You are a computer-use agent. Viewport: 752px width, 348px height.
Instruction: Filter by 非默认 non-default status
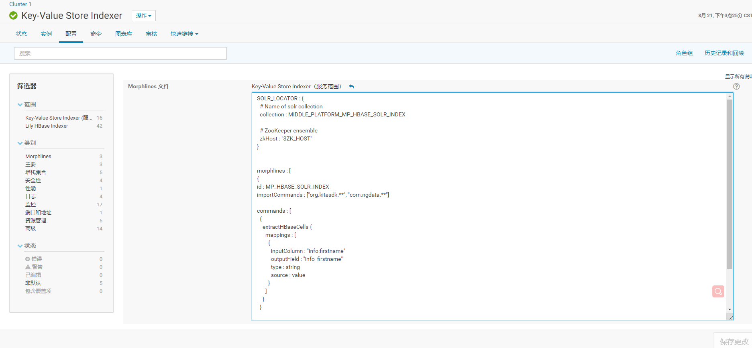tap(33, 283)
